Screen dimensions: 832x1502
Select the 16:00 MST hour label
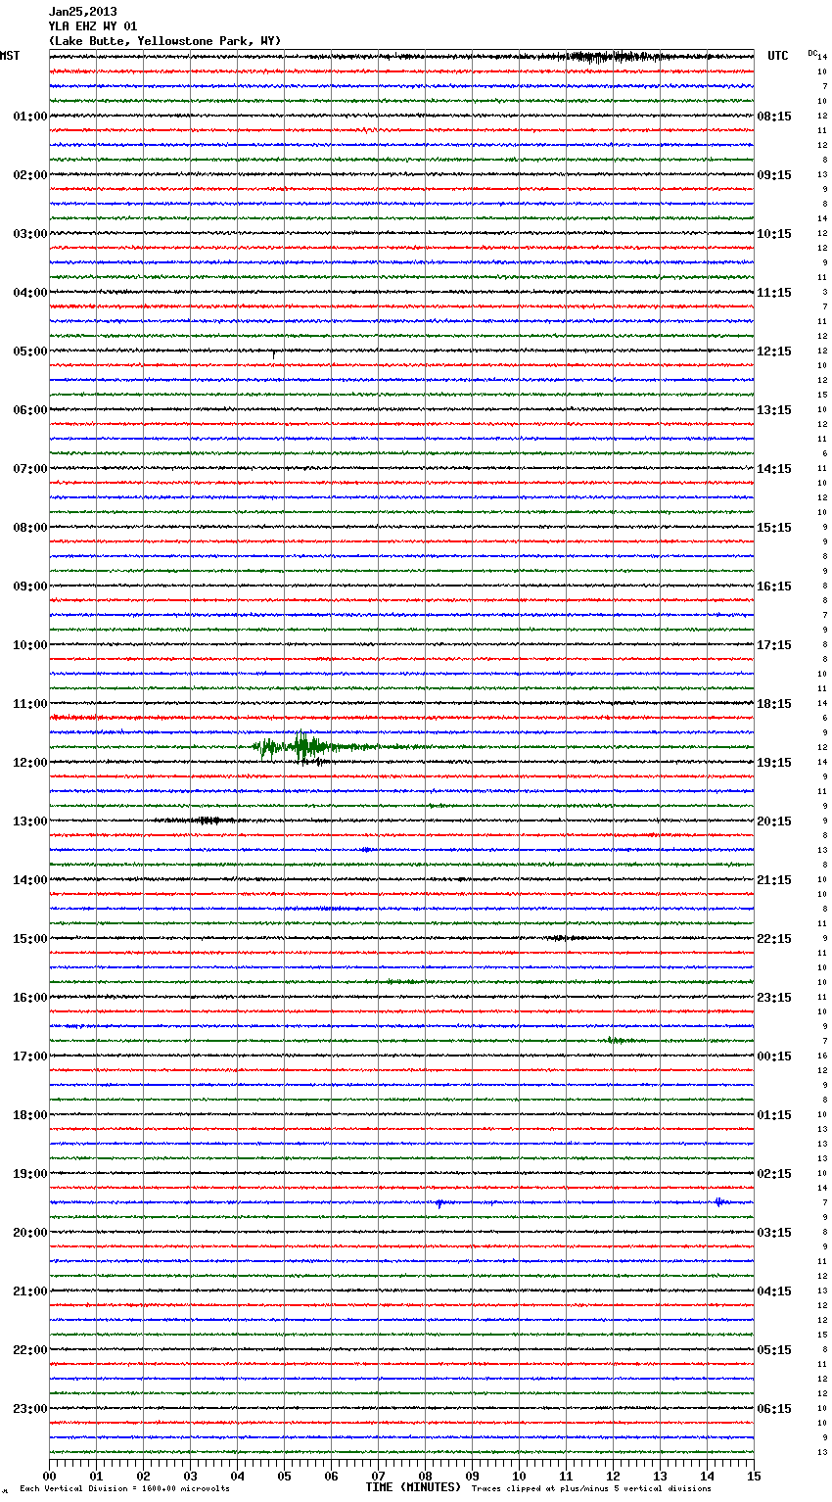(x=30, y=998)
